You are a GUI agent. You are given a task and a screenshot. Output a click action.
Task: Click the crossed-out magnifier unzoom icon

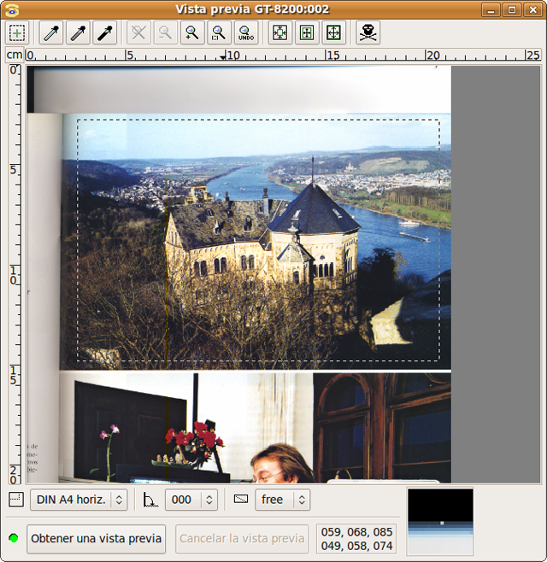click(x=138, y=33)
